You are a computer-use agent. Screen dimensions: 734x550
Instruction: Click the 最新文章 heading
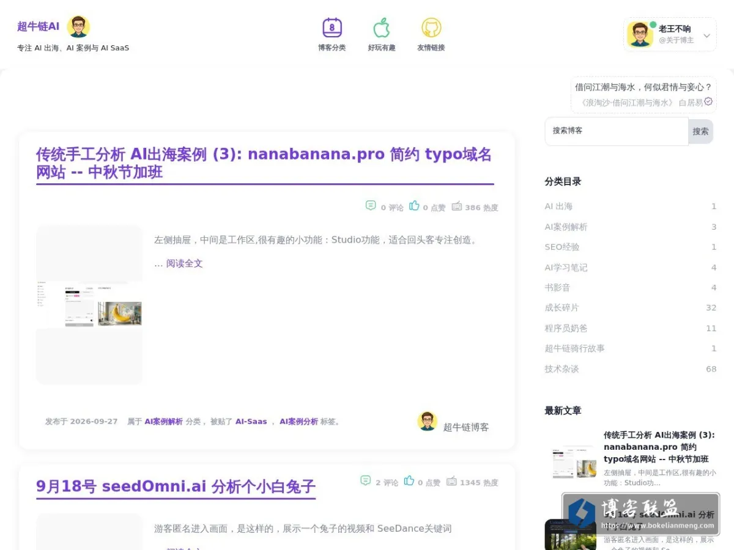click(563, 411)
